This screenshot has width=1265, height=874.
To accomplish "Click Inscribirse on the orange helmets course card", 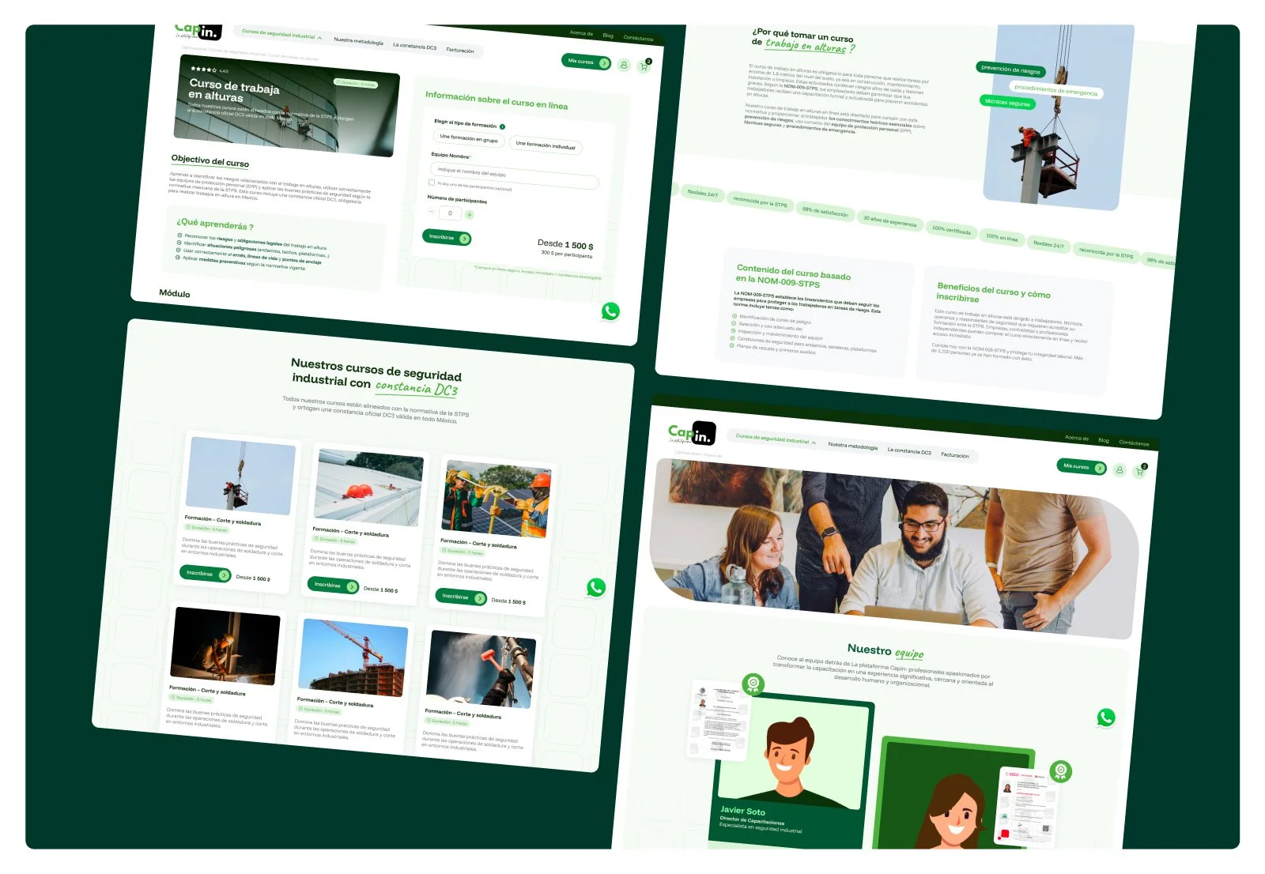I will (x=333, y=586).
